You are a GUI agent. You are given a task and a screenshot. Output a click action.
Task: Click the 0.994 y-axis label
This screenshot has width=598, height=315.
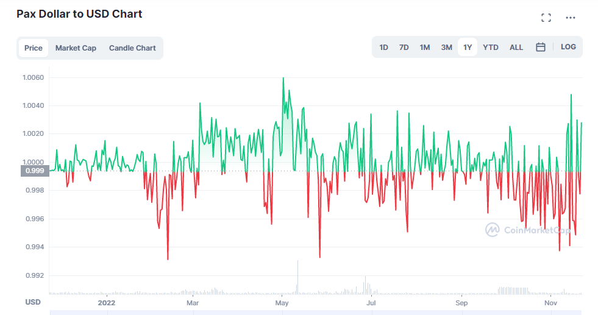coord(35,247)
